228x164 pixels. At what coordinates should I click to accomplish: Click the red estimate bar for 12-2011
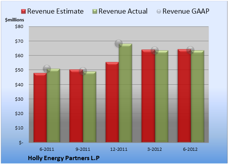112,102
